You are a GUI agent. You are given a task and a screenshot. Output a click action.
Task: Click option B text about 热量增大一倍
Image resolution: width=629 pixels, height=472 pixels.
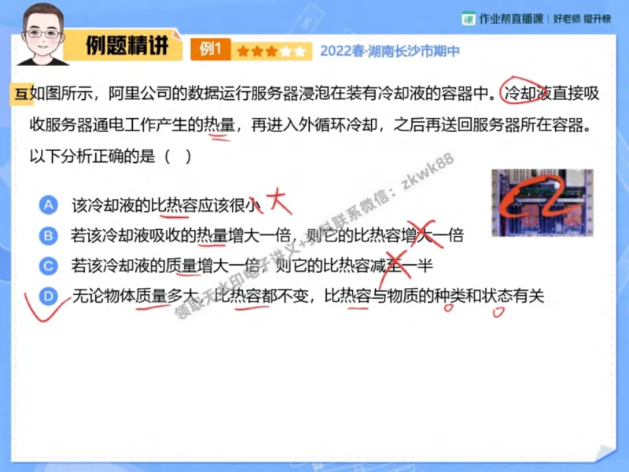(267, 235)
